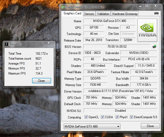Toggle the DirectCompute 5.0 checkbox
The width and height of the screenshot is (164, 137).
[x=131, y=117]
